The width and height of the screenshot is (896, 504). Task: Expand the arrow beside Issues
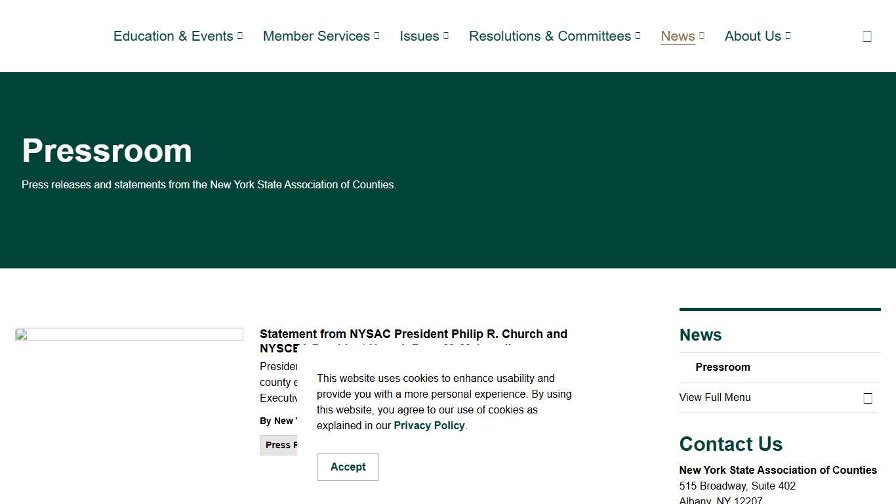point(446,35)
